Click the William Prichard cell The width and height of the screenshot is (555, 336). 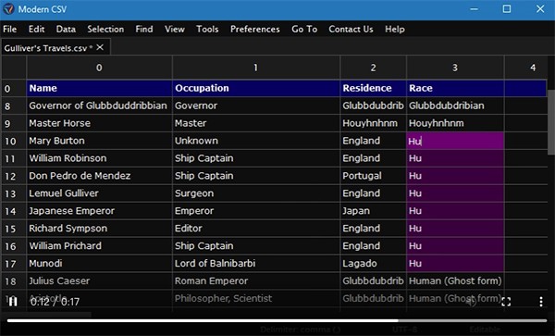99,246
